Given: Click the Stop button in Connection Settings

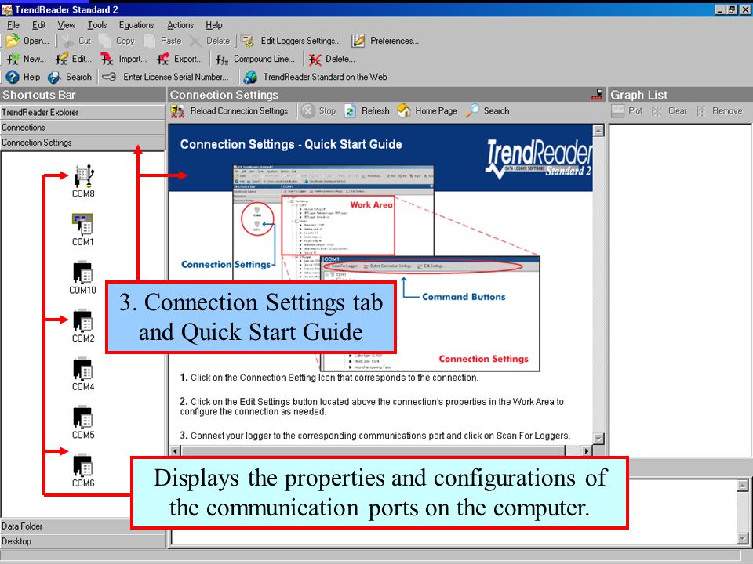Looking at the screenshot, I should tap(318, 110).
